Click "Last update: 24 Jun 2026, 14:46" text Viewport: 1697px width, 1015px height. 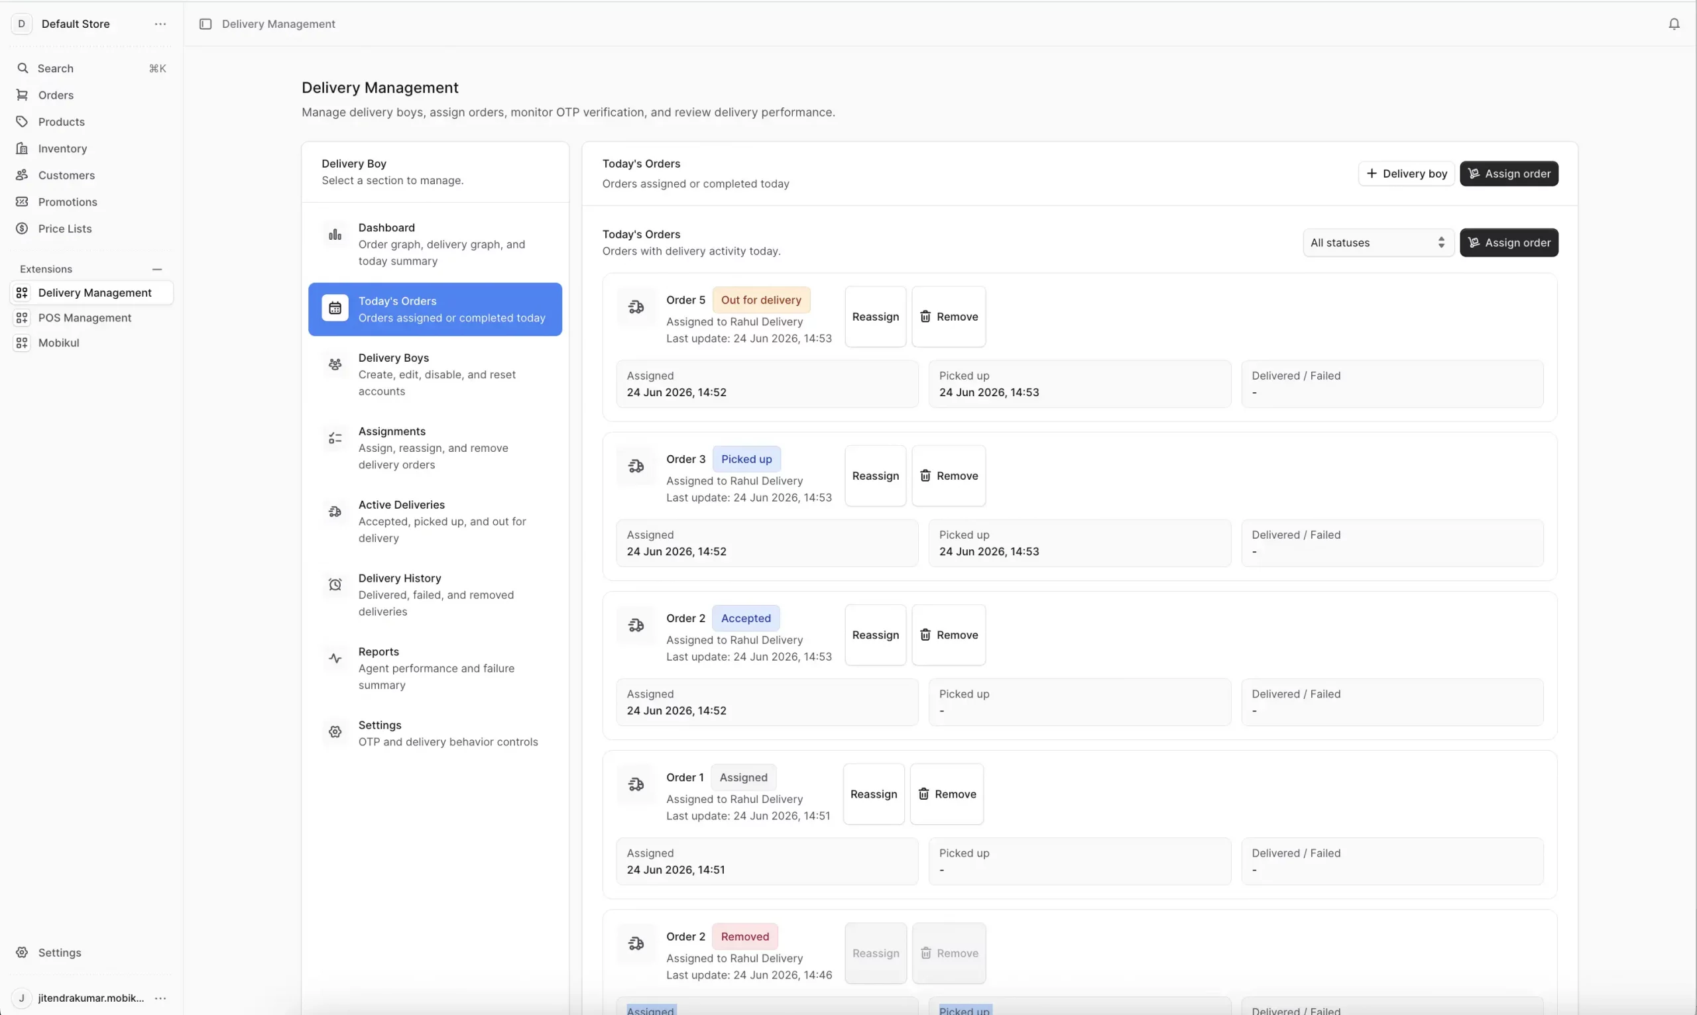[749, 975]
